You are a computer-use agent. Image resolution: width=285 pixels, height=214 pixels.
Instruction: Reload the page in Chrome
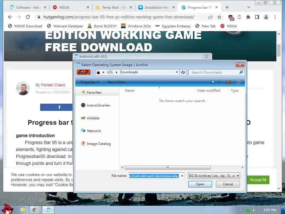point(28,17)
